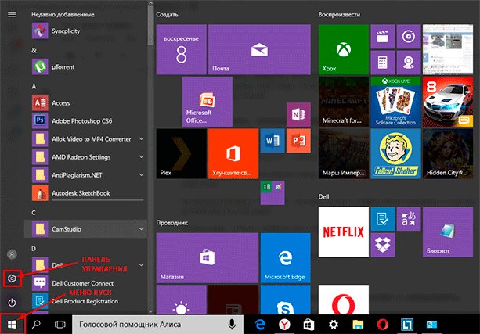The width and height of the screenshot is (480, 334).
Task: Open the Movies & TV clapperboard tile
Action: (383, 37)
